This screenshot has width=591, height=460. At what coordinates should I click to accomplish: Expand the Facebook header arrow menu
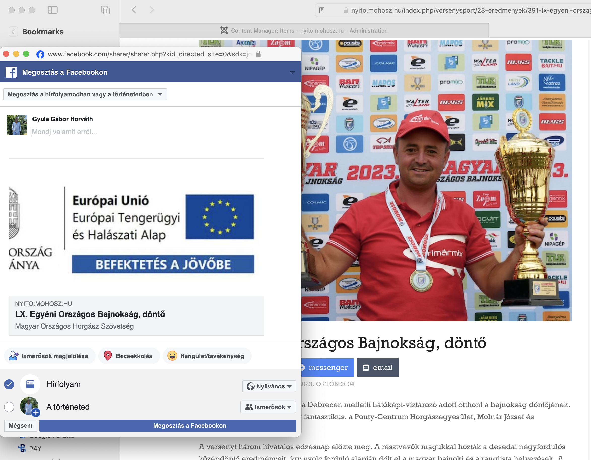292,72
